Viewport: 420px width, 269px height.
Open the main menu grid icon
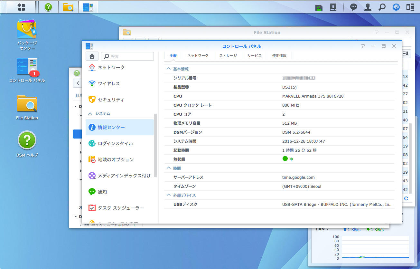(21, 7)
